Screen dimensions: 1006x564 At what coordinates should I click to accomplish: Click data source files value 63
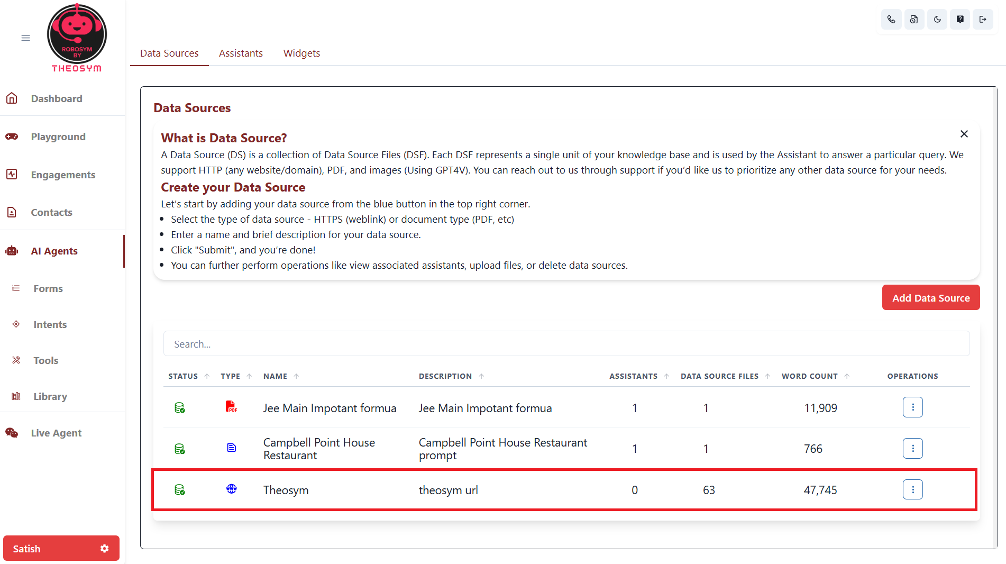(709, 490)
